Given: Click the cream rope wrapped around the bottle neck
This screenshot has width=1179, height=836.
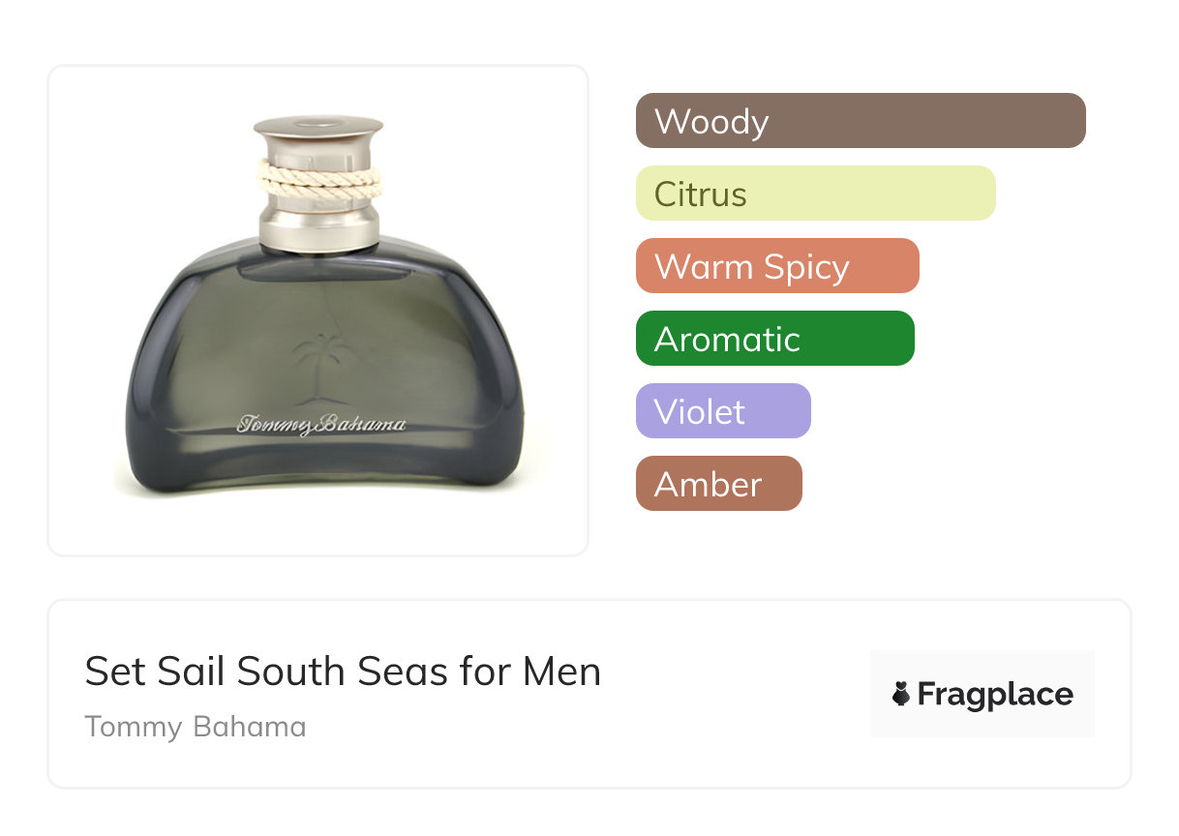Looking at the screenshot, I should 318,181.
